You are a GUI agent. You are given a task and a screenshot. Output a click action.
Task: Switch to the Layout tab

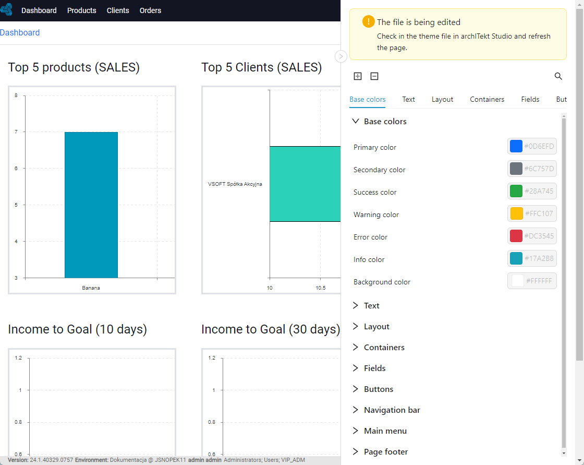pos(442,100)
